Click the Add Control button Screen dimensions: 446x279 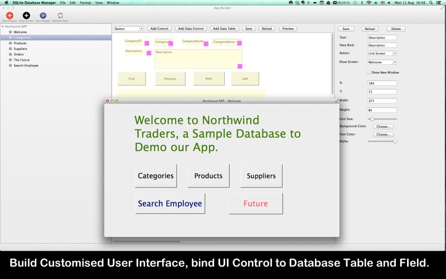(159, 28)
